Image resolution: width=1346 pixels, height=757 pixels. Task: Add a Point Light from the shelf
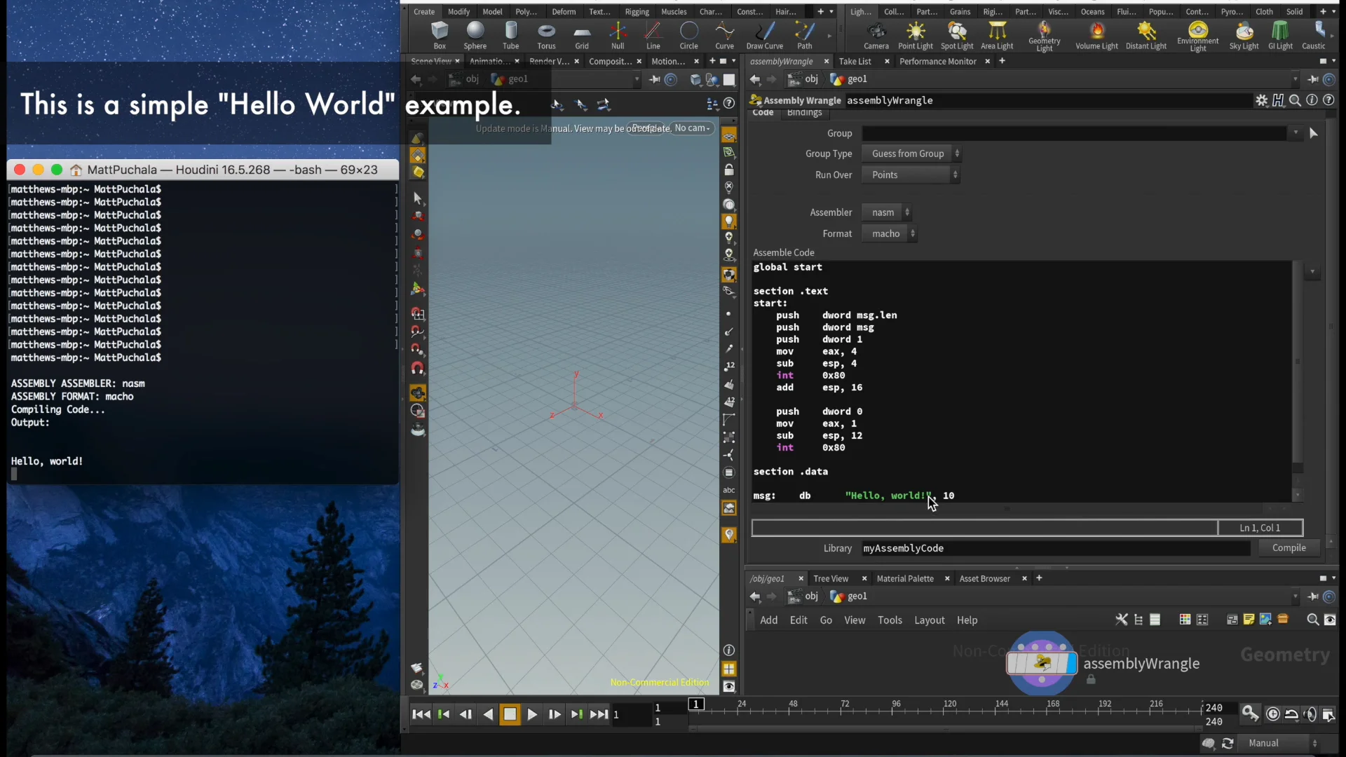coord(916,35)
